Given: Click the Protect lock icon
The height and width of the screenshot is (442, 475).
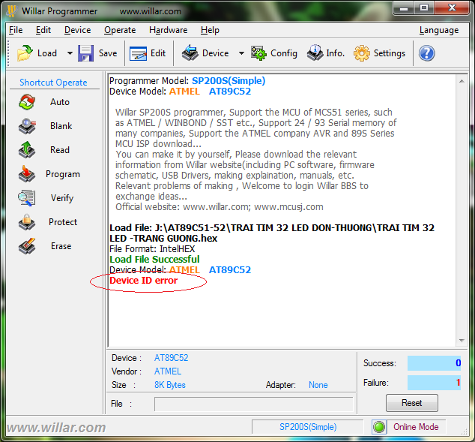Looking at the screenshot, I should [x=27, y=222].
